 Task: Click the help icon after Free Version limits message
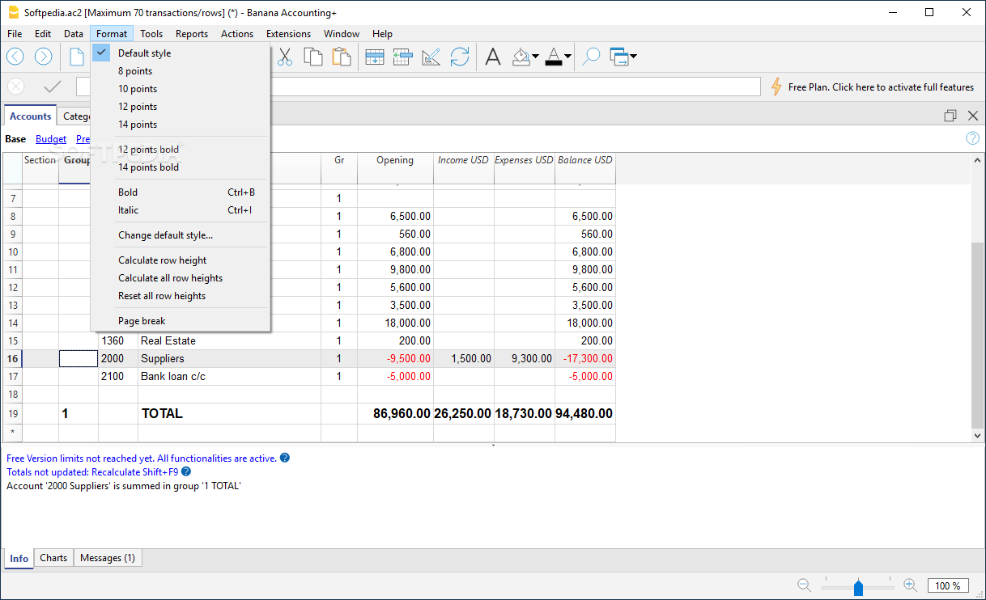pyautogui.click(x=285, y=458)
